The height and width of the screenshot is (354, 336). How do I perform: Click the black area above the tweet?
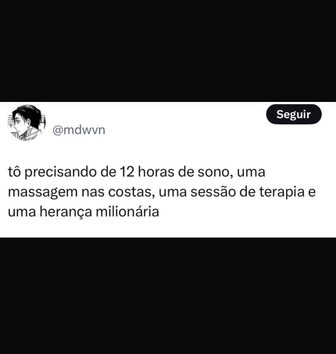tap(168, 51)
